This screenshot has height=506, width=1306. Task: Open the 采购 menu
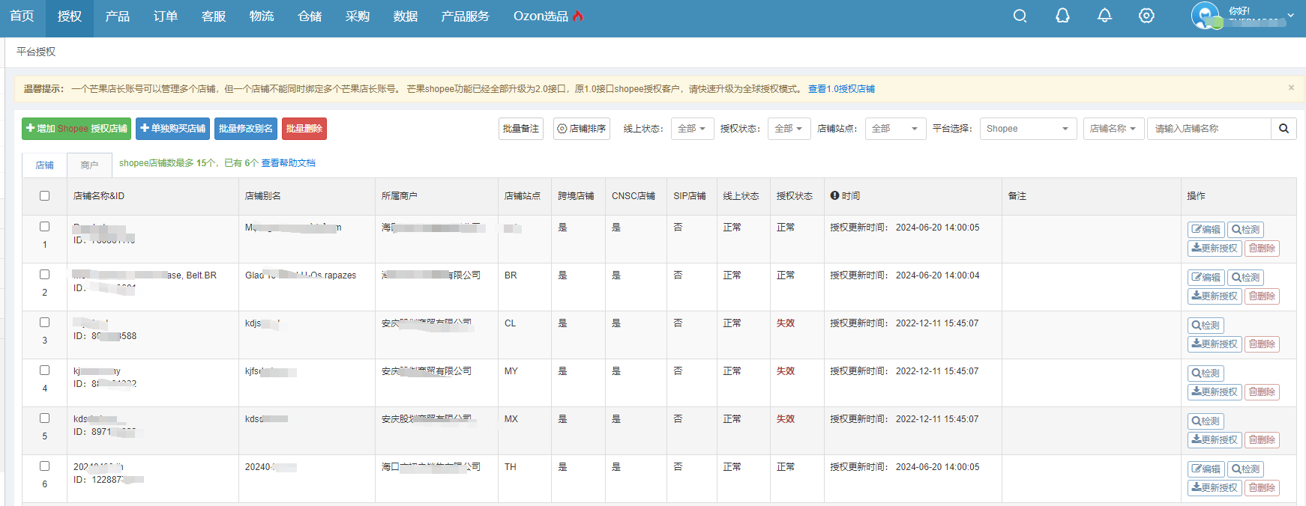click(358, 16)
